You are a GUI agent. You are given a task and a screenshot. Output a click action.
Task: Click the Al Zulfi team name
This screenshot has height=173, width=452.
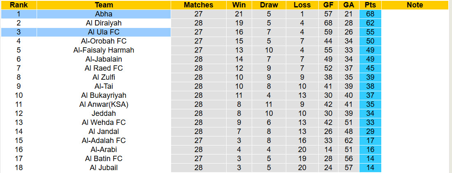[104, 77]
